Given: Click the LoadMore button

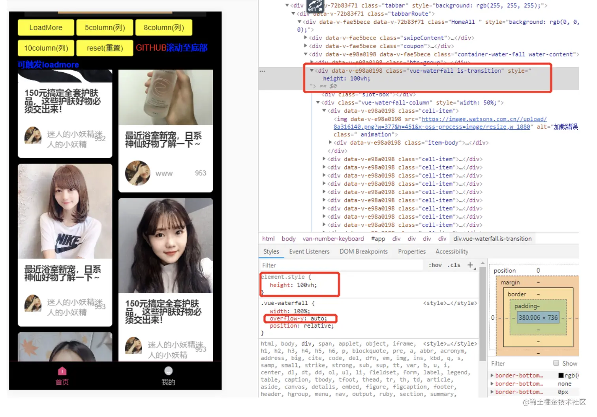Looking at the screenshot, I should click(x=45, y=28).
